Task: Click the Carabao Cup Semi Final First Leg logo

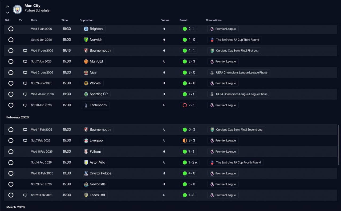Action: pyautogui.click(x=212, y=51)
